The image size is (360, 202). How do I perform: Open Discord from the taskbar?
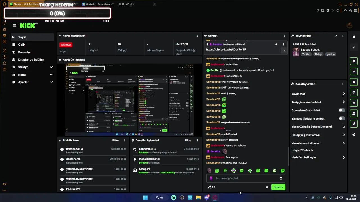pyautogui.click(x=207, y=198)
